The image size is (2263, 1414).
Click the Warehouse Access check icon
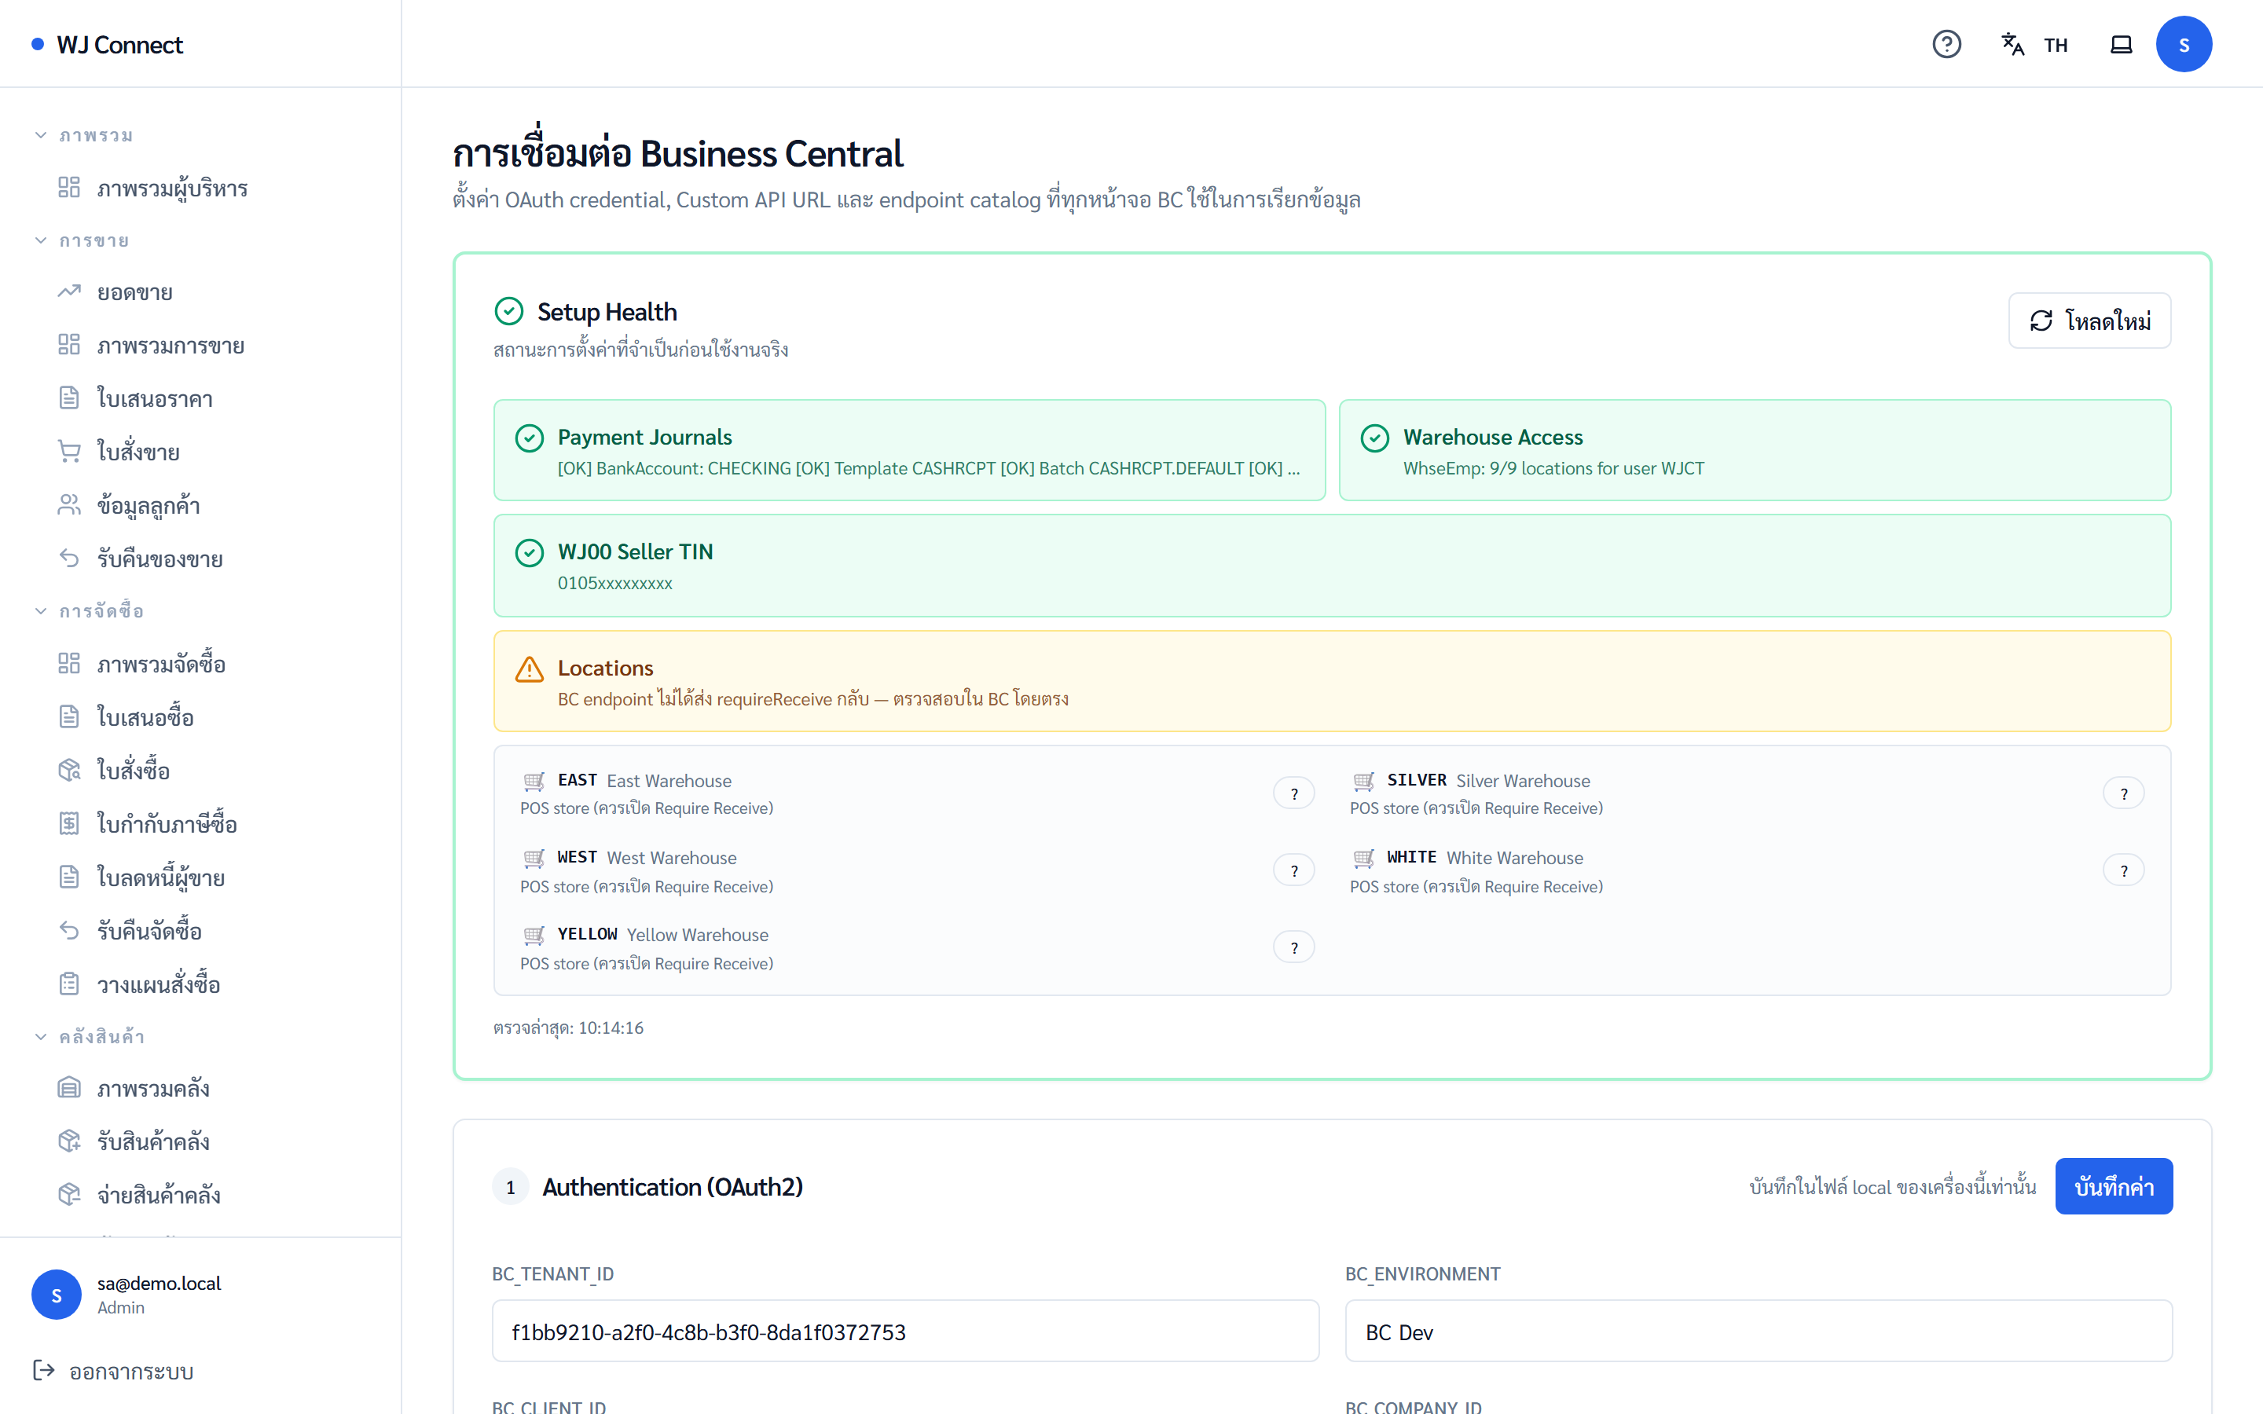pos(1374,438)
